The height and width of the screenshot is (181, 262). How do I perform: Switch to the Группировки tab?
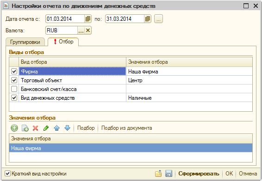coord(25,42)
